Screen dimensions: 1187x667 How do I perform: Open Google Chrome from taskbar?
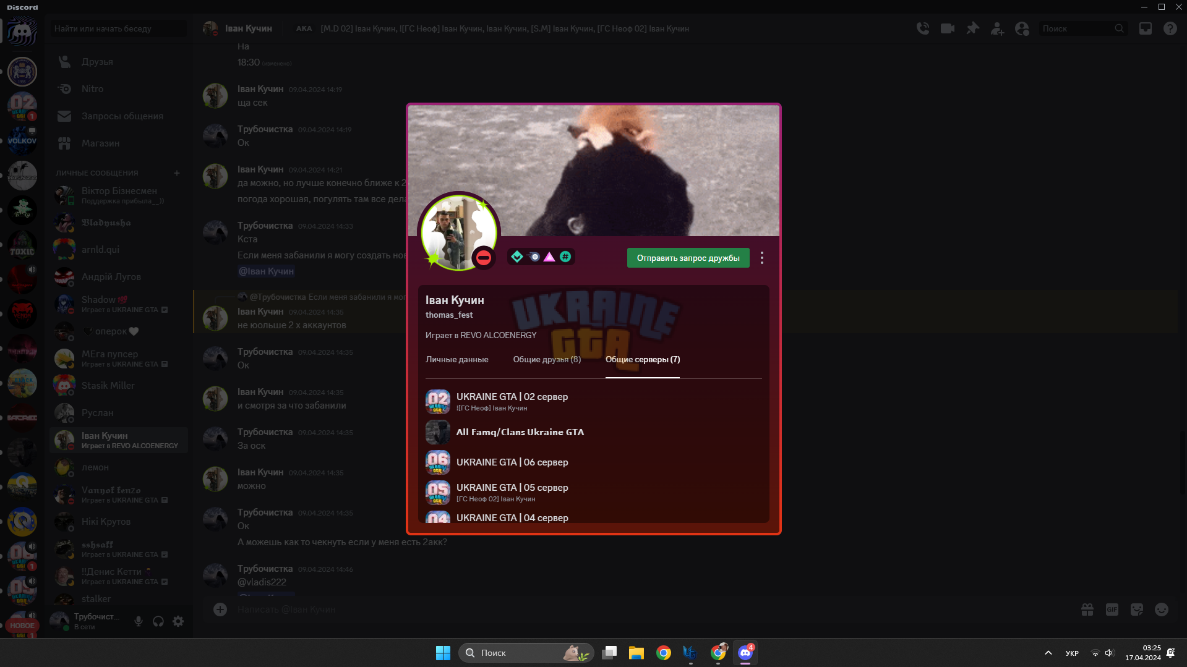664,653
